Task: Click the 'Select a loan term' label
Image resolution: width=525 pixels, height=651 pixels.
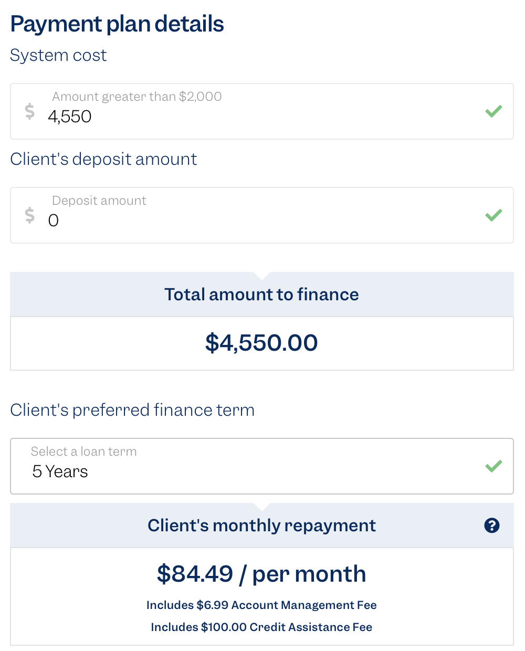Action: pos(83,451)
